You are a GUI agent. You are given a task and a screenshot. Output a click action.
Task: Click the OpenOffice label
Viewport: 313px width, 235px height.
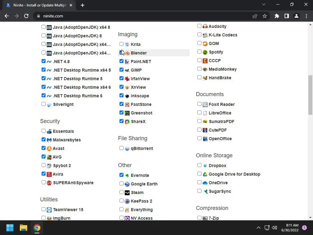[220, 139]
